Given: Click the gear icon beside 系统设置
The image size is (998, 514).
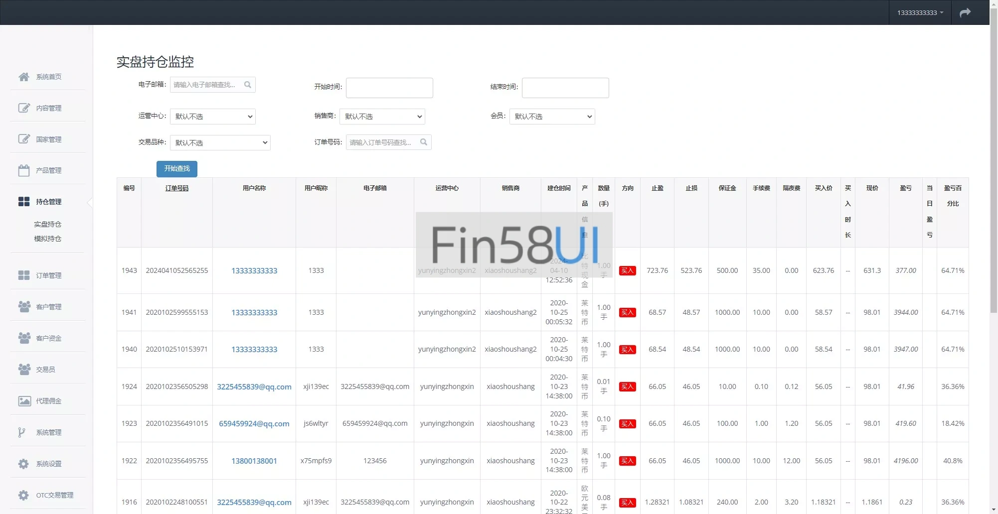Looking at the screenshot, I should tap(23, 464).
